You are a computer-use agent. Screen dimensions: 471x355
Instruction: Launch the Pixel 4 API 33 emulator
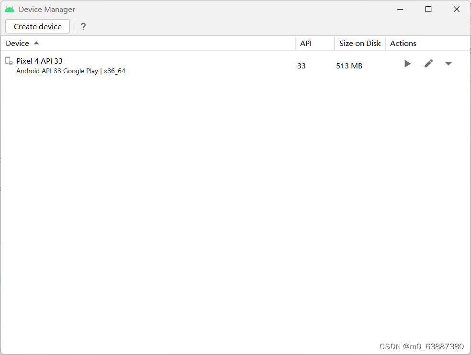[x=407, y=64]
